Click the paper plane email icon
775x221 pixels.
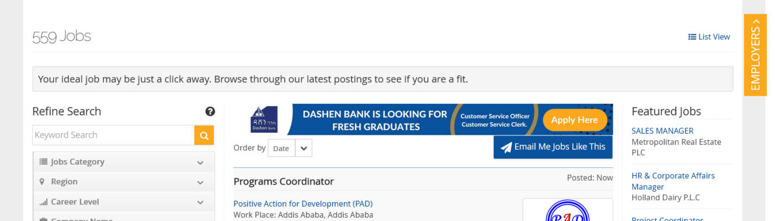point(506,148)
